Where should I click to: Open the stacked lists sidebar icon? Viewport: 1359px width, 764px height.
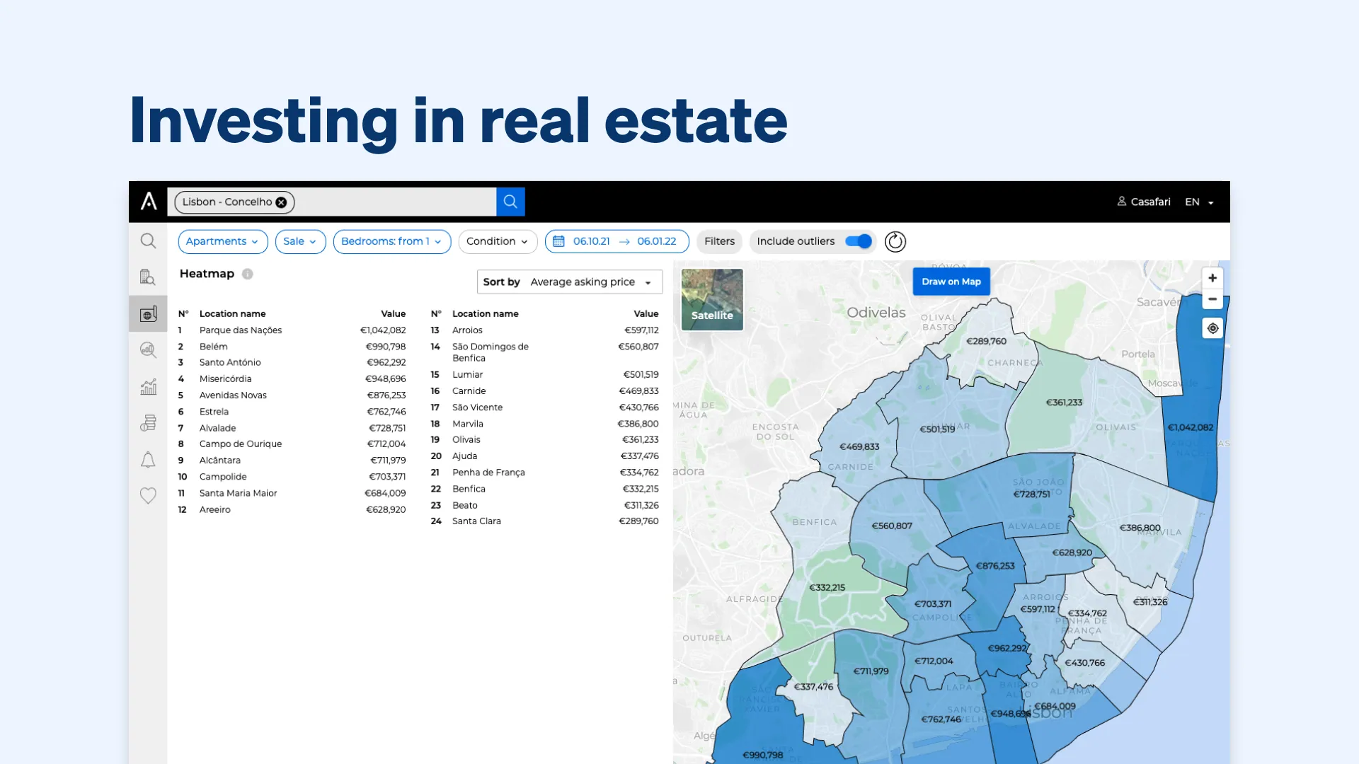(x=148, y=423)
